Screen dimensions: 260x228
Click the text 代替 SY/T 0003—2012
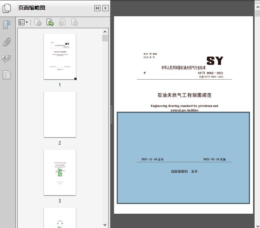pos(211,77)
